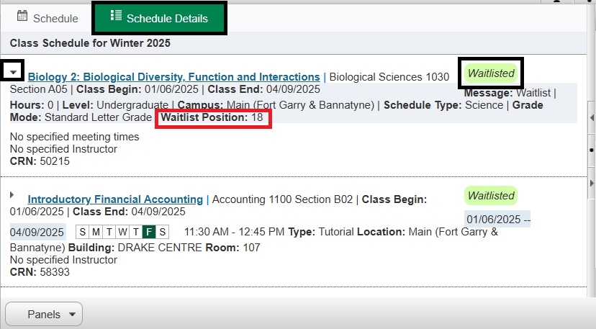This screenshot has height=329, width=596.
Task: Open the Panels dropdown
Action: click(44, 314)
